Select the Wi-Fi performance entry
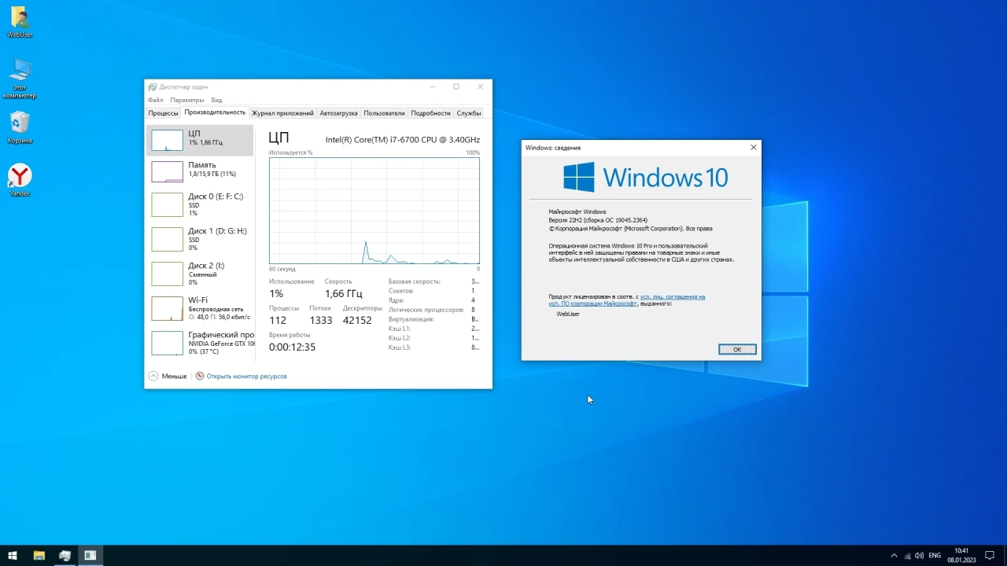 200,308
